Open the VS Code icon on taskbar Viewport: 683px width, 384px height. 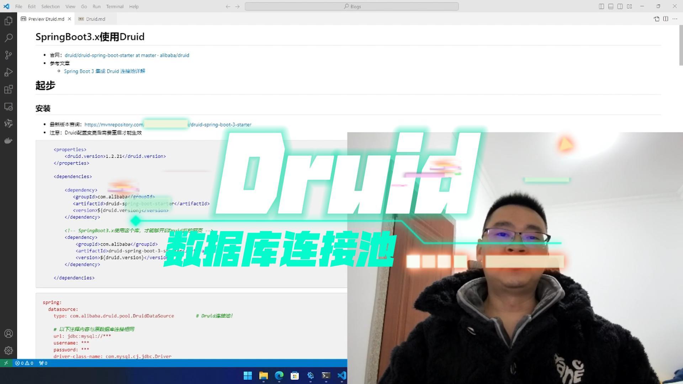pyautogui.click(x=341, y=375)
